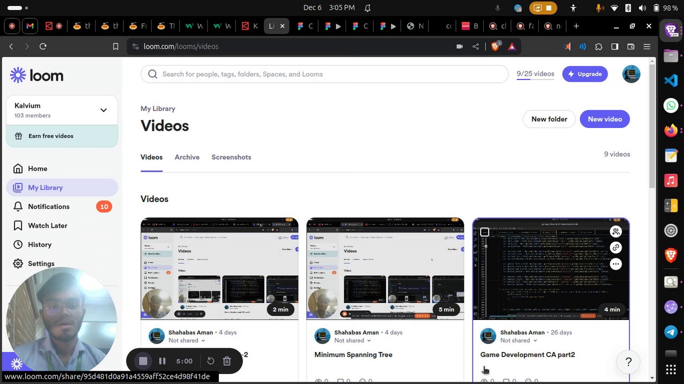Go back in browser history
The height and width of the screenshot is (384, 684).
click(x=11, y=46)
